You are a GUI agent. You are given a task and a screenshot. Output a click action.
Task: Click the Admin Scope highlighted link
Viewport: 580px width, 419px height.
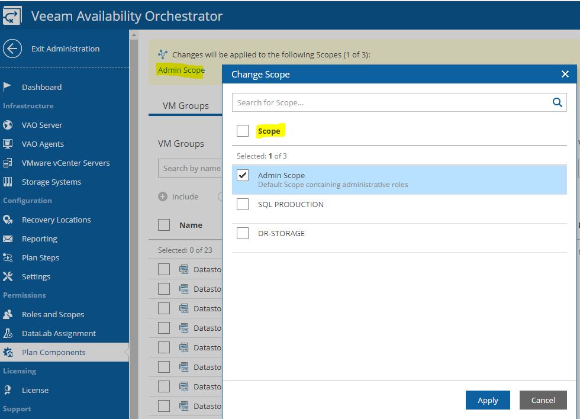(x=181, y=70)
